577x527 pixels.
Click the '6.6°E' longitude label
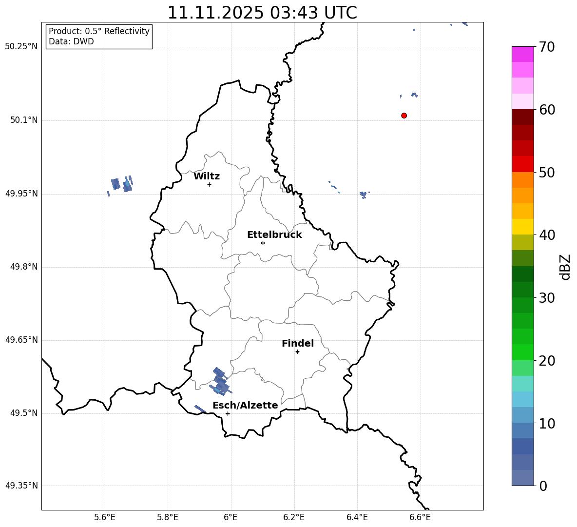click(x=420, y=517)
